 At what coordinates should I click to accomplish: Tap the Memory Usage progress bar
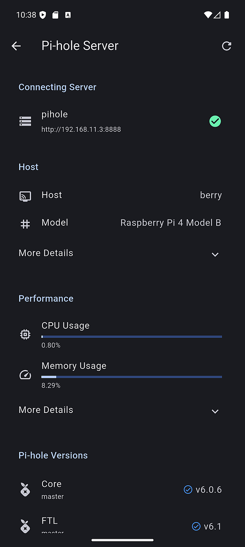coord(132,377)
